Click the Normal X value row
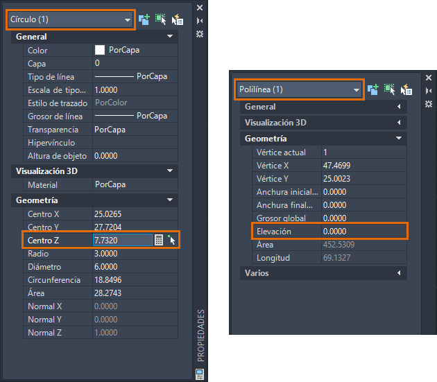Image resolution: width=437 pixels, height=382 pixels. point(135,306)
